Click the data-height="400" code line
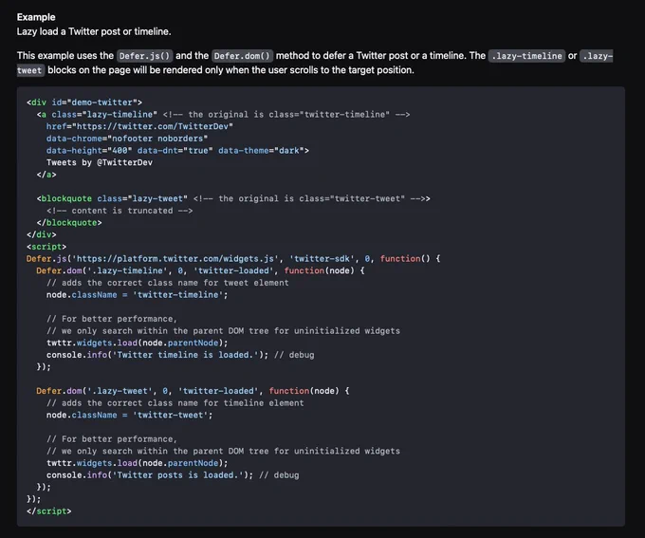 177,151
